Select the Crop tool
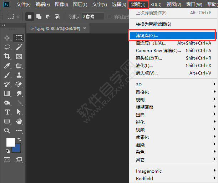The image size is (218, 183). [x=7, y=56]
